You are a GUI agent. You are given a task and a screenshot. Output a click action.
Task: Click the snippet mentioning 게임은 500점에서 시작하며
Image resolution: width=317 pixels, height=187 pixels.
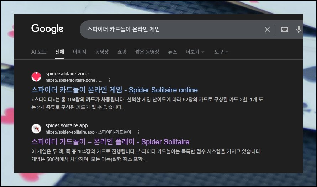[146, 155]
